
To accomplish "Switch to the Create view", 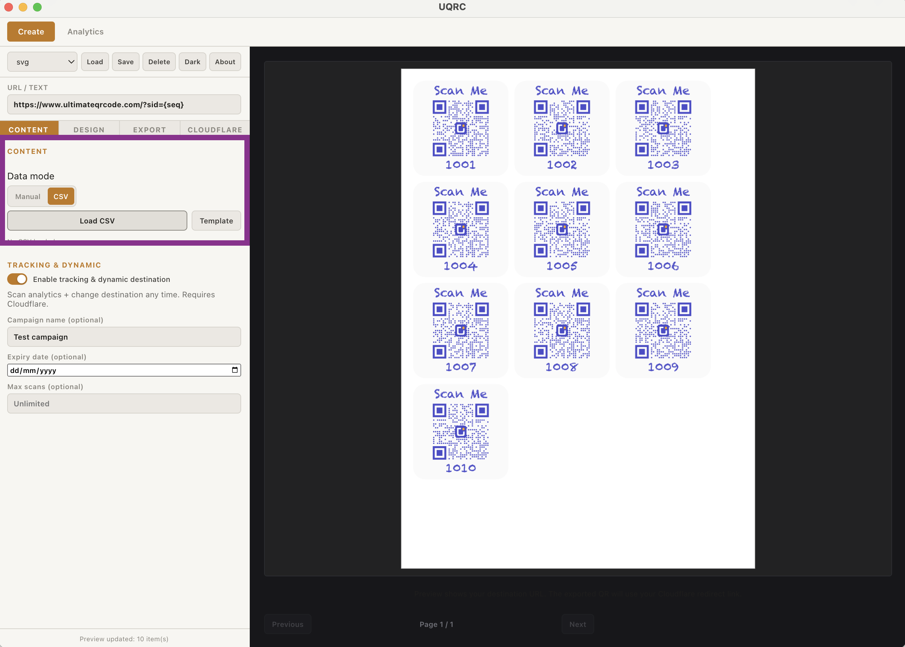I will coord(31,32).
